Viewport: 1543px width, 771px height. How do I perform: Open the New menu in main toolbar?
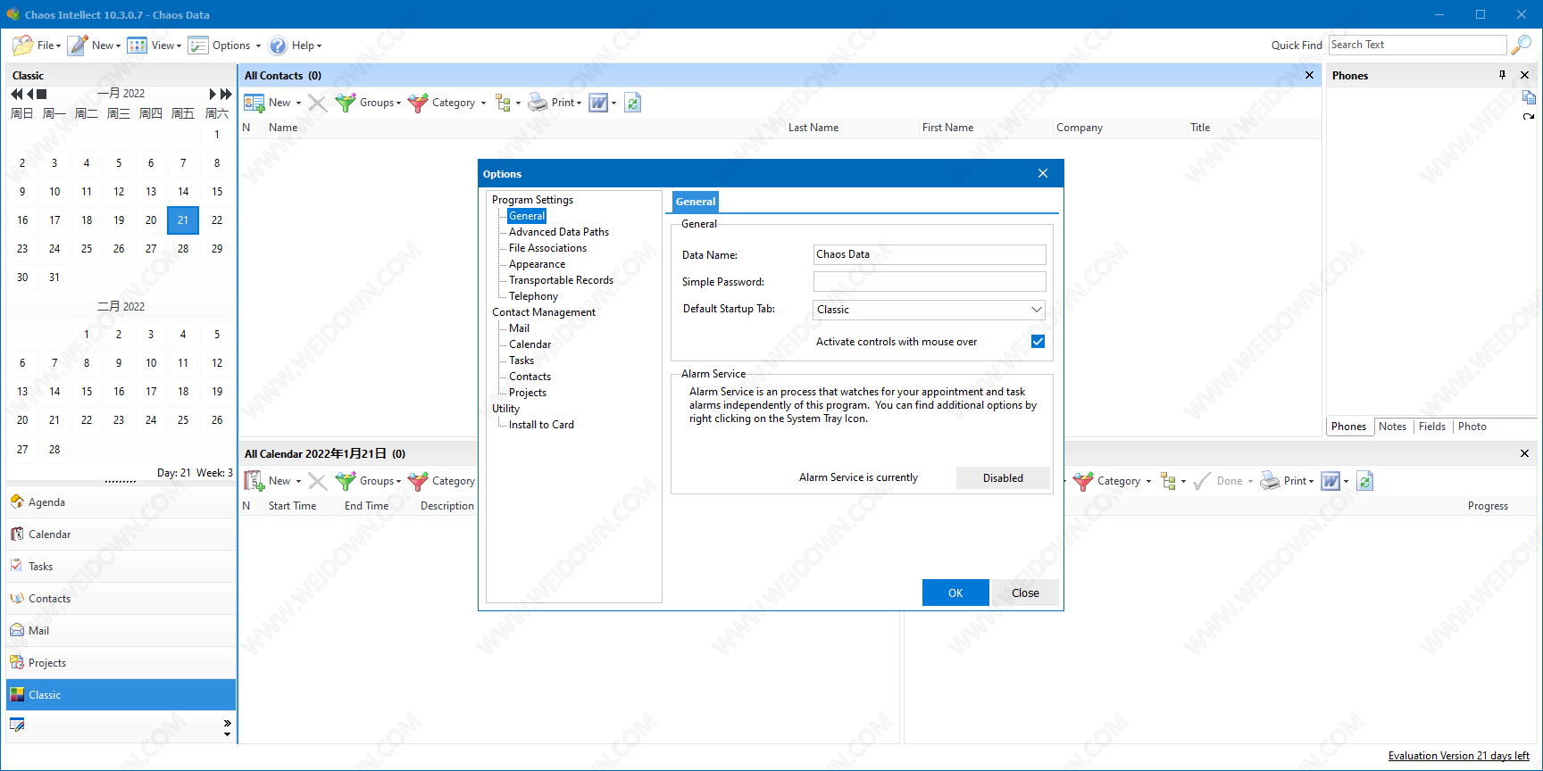pyautogui.click(x=95, y=46)
